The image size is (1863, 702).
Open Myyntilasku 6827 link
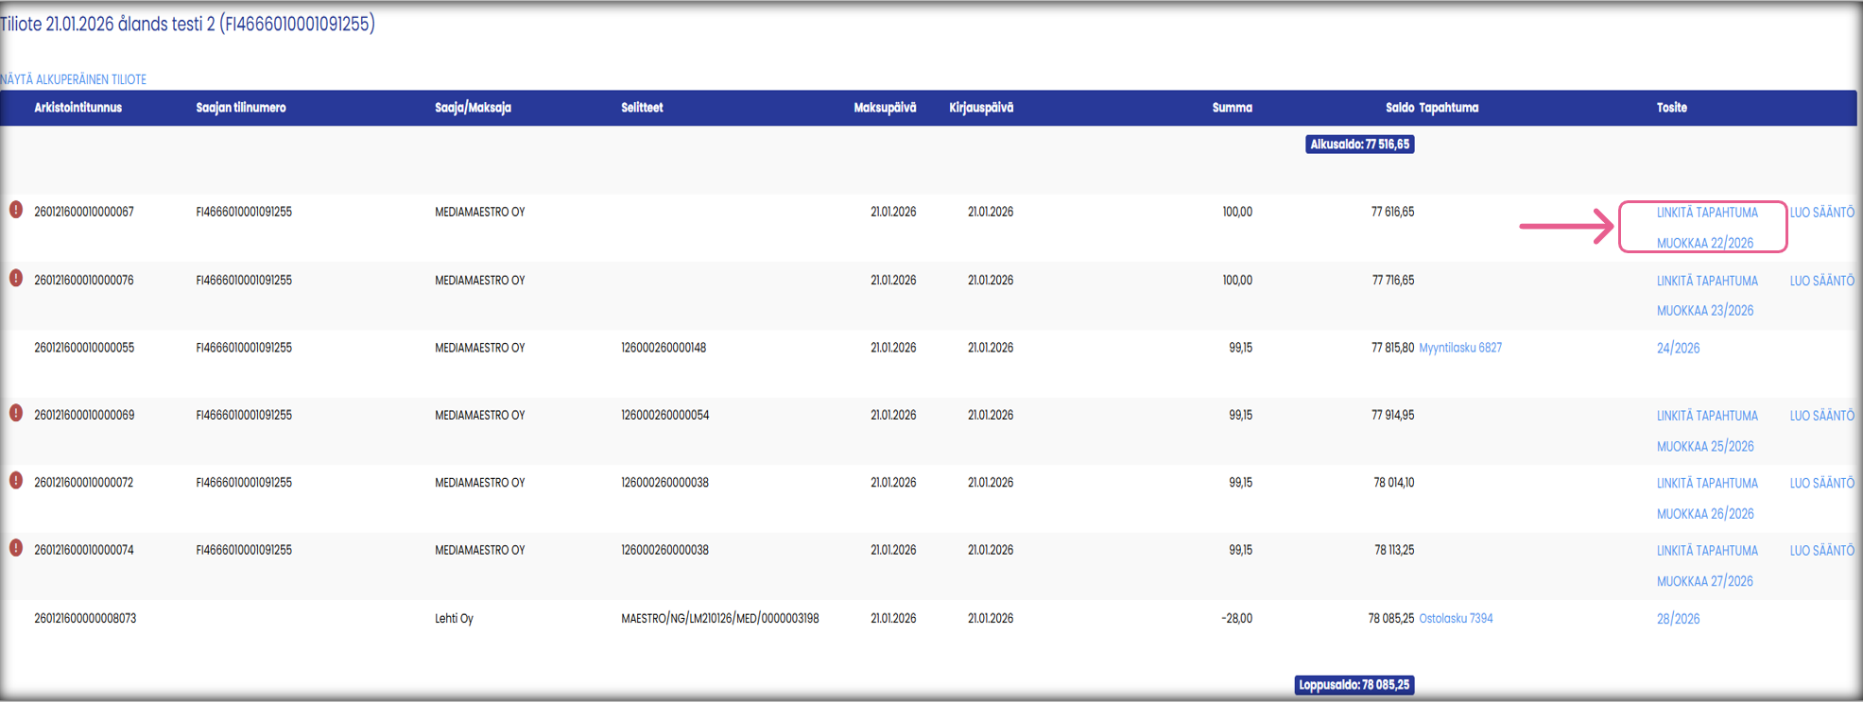1459,348
